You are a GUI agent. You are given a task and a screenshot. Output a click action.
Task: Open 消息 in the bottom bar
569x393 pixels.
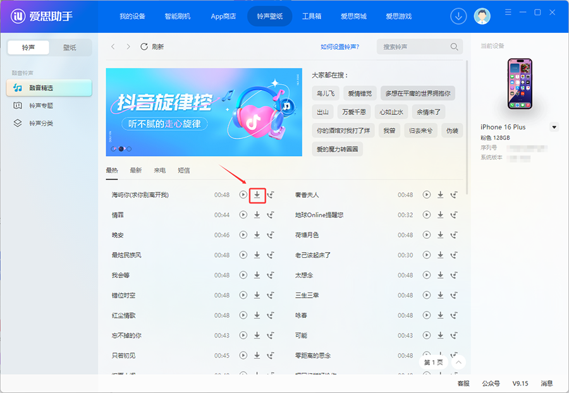pos(546,384)
